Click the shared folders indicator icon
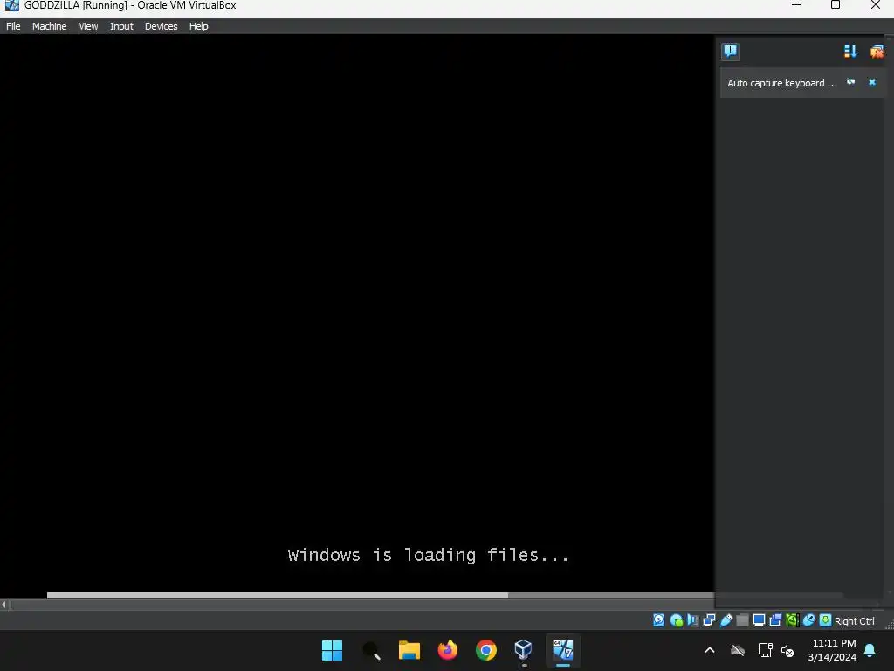Screen dimensions: 894x671 742,620
